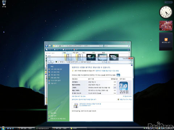This screenshot has width=174, height=130.
Task: Open the address bar dropdown in Explorer window
Action: coord(100,46)
